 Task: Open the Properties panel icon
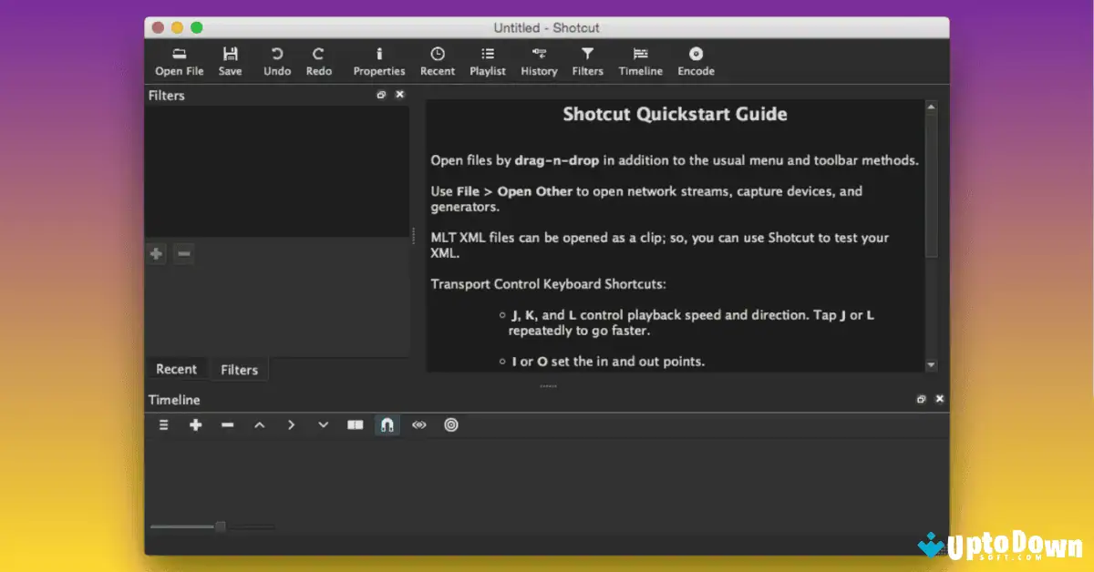pos(379,60)
